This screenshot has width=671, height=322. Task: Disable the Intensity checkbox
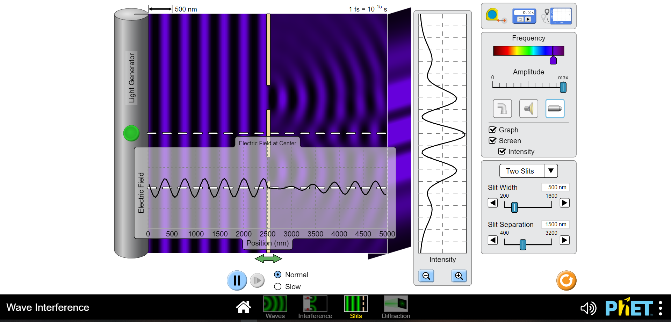click(x=502, y=151)
